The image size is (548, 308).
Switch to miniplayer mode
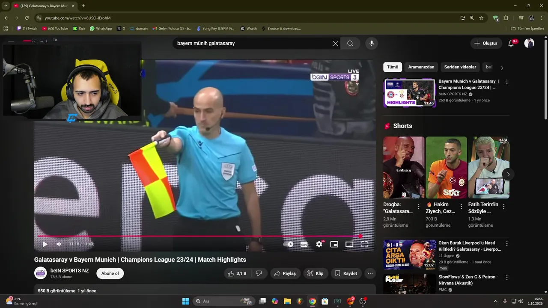[334, 244]
